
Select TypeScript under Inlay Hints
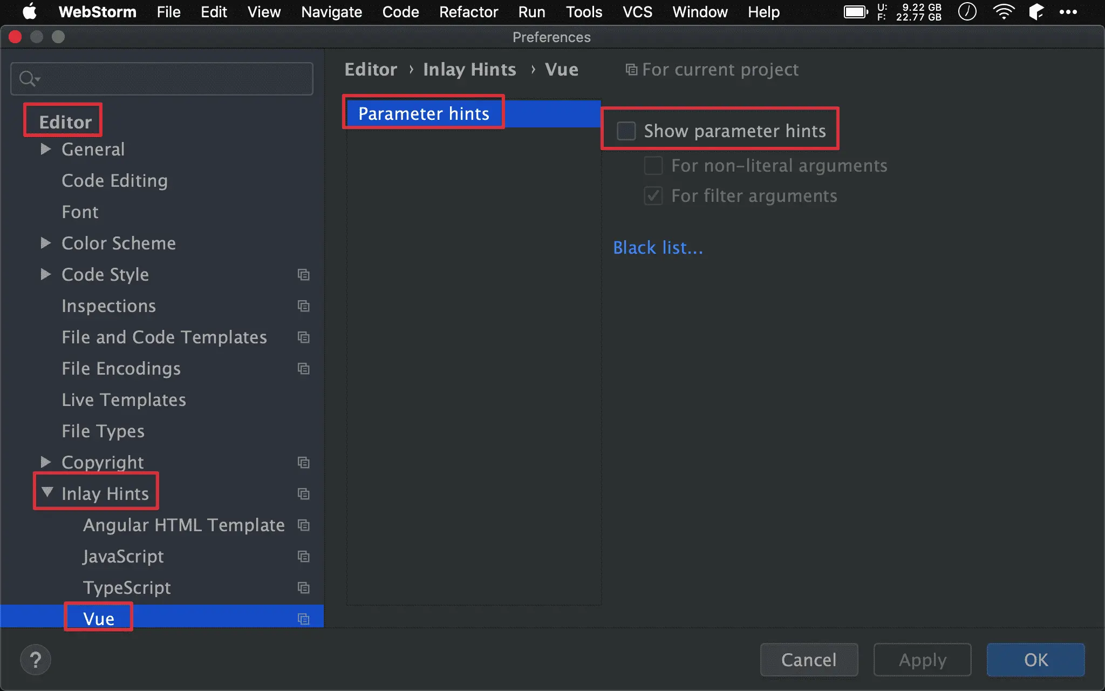[x=127, y=587]
